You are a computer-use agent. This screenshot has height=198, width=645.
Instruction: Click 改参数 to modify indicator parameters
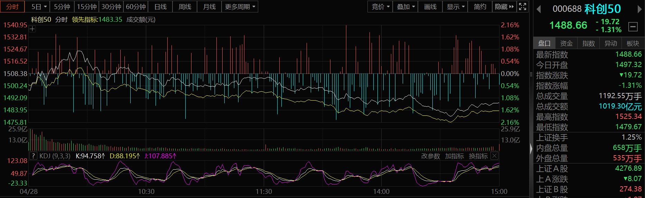point(430,156)
